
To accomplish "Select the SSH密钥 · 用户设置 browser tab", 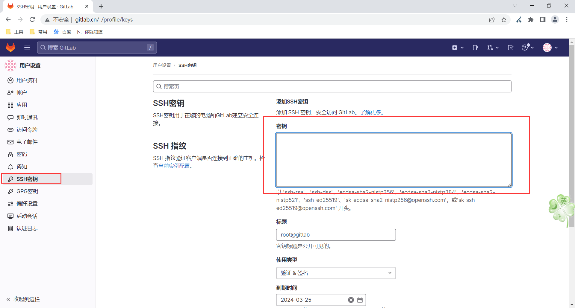I will [x=48, y=7].
